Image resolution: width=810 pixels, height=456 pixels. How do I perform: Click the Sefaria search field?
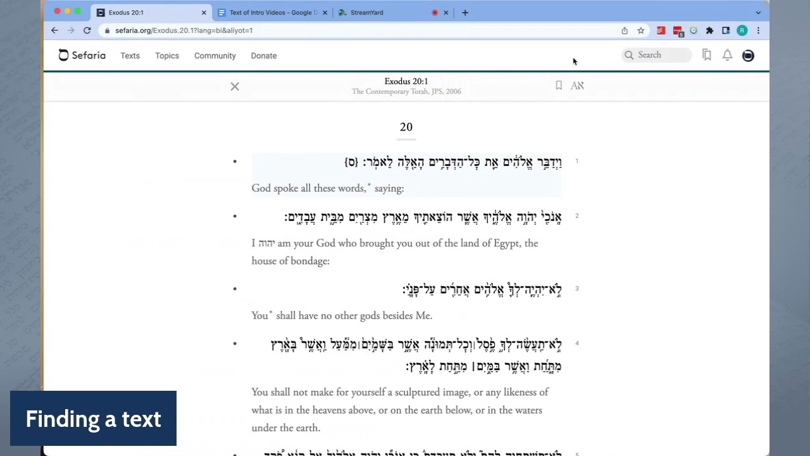coord(656,55)
